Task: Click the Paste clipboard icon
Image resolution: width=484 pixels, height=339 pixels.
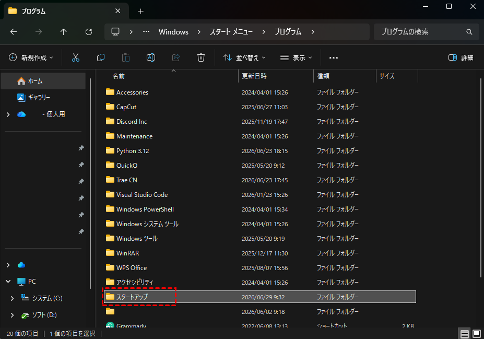Action: click(x=126, y=58)
